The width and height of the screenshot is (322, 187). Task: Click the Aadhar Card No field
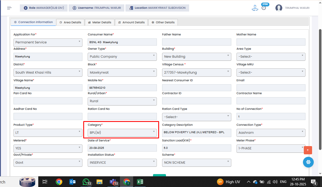[48, 116]
